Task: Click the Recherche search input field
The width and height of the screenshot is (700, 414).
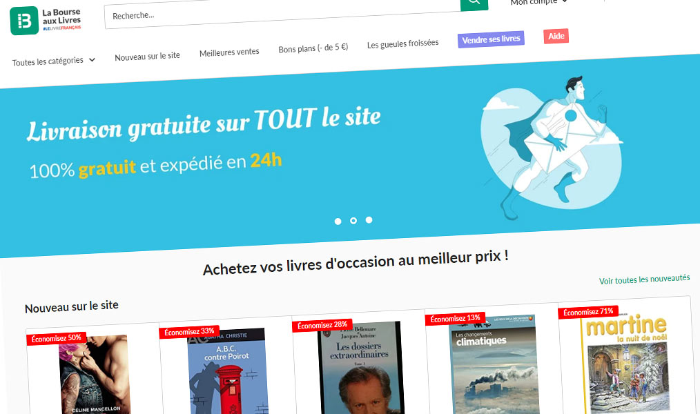Action: point(282,13)
